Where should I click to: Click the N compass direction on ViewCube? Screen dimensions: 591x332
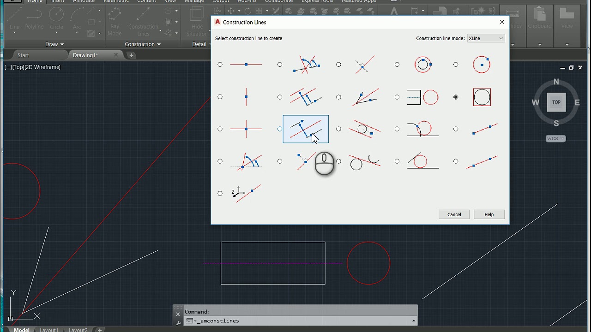(x=556, y=82)
